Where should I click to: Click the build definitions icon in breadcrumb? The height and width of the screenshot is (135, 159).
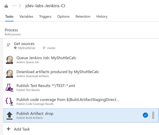[6, 6]
